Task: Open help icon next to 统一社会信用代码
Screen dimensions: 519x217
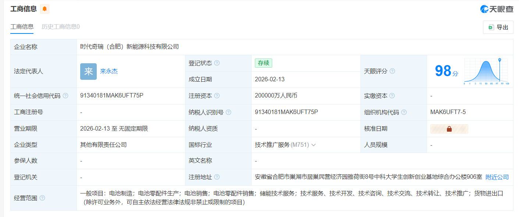Action: click(x=65, y=95)
